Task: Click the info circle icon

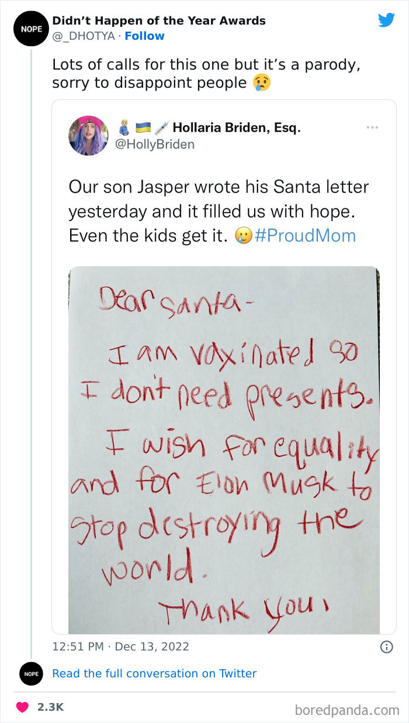Action: tap(386, 646)
